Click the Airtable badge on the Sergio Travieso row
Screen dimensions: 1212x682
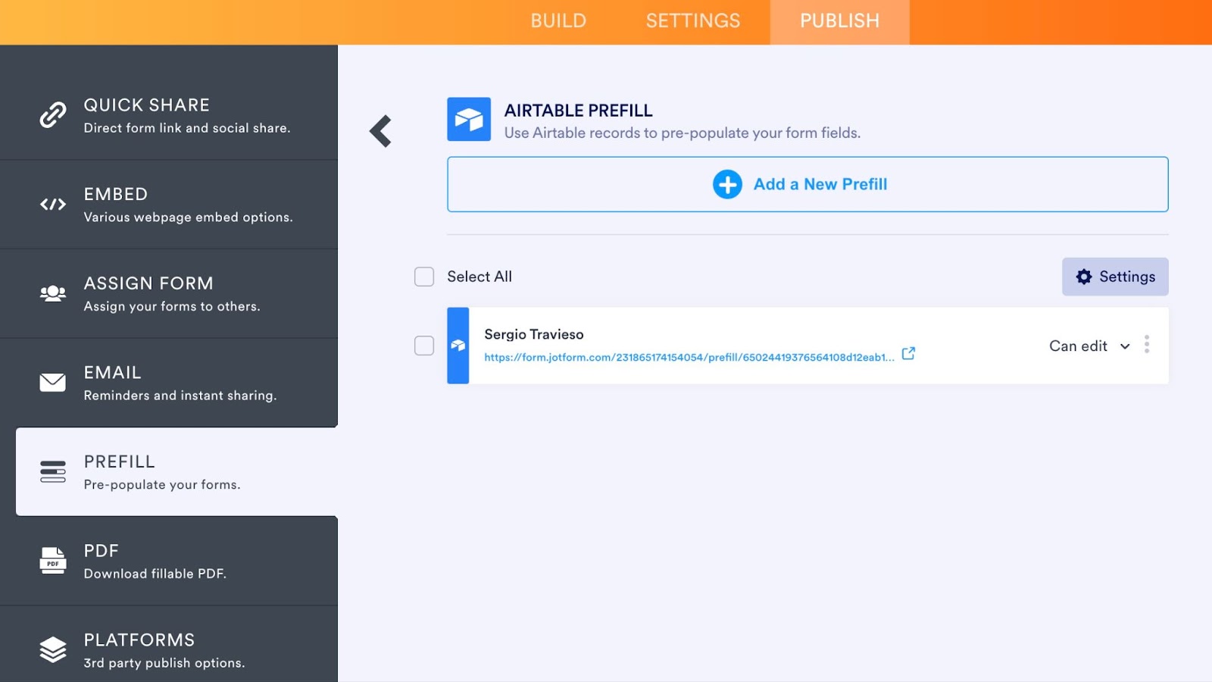(x=458, y=346)
